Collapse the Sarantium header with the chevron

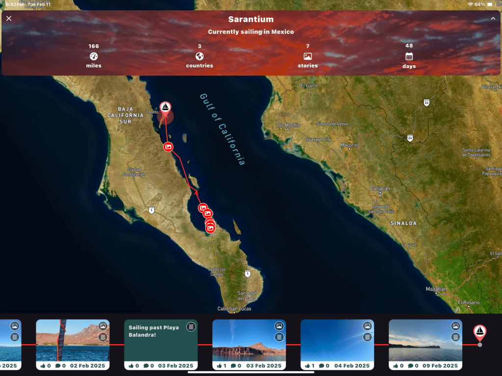[x=493, y=19]
